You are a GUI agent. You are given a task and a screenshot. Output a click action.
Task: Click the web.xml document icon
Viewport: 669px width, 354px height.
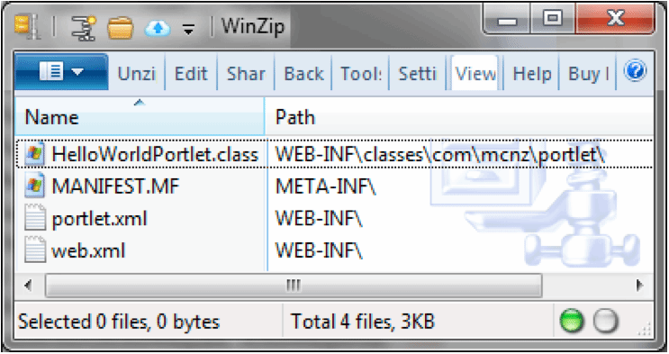[35, 250]
